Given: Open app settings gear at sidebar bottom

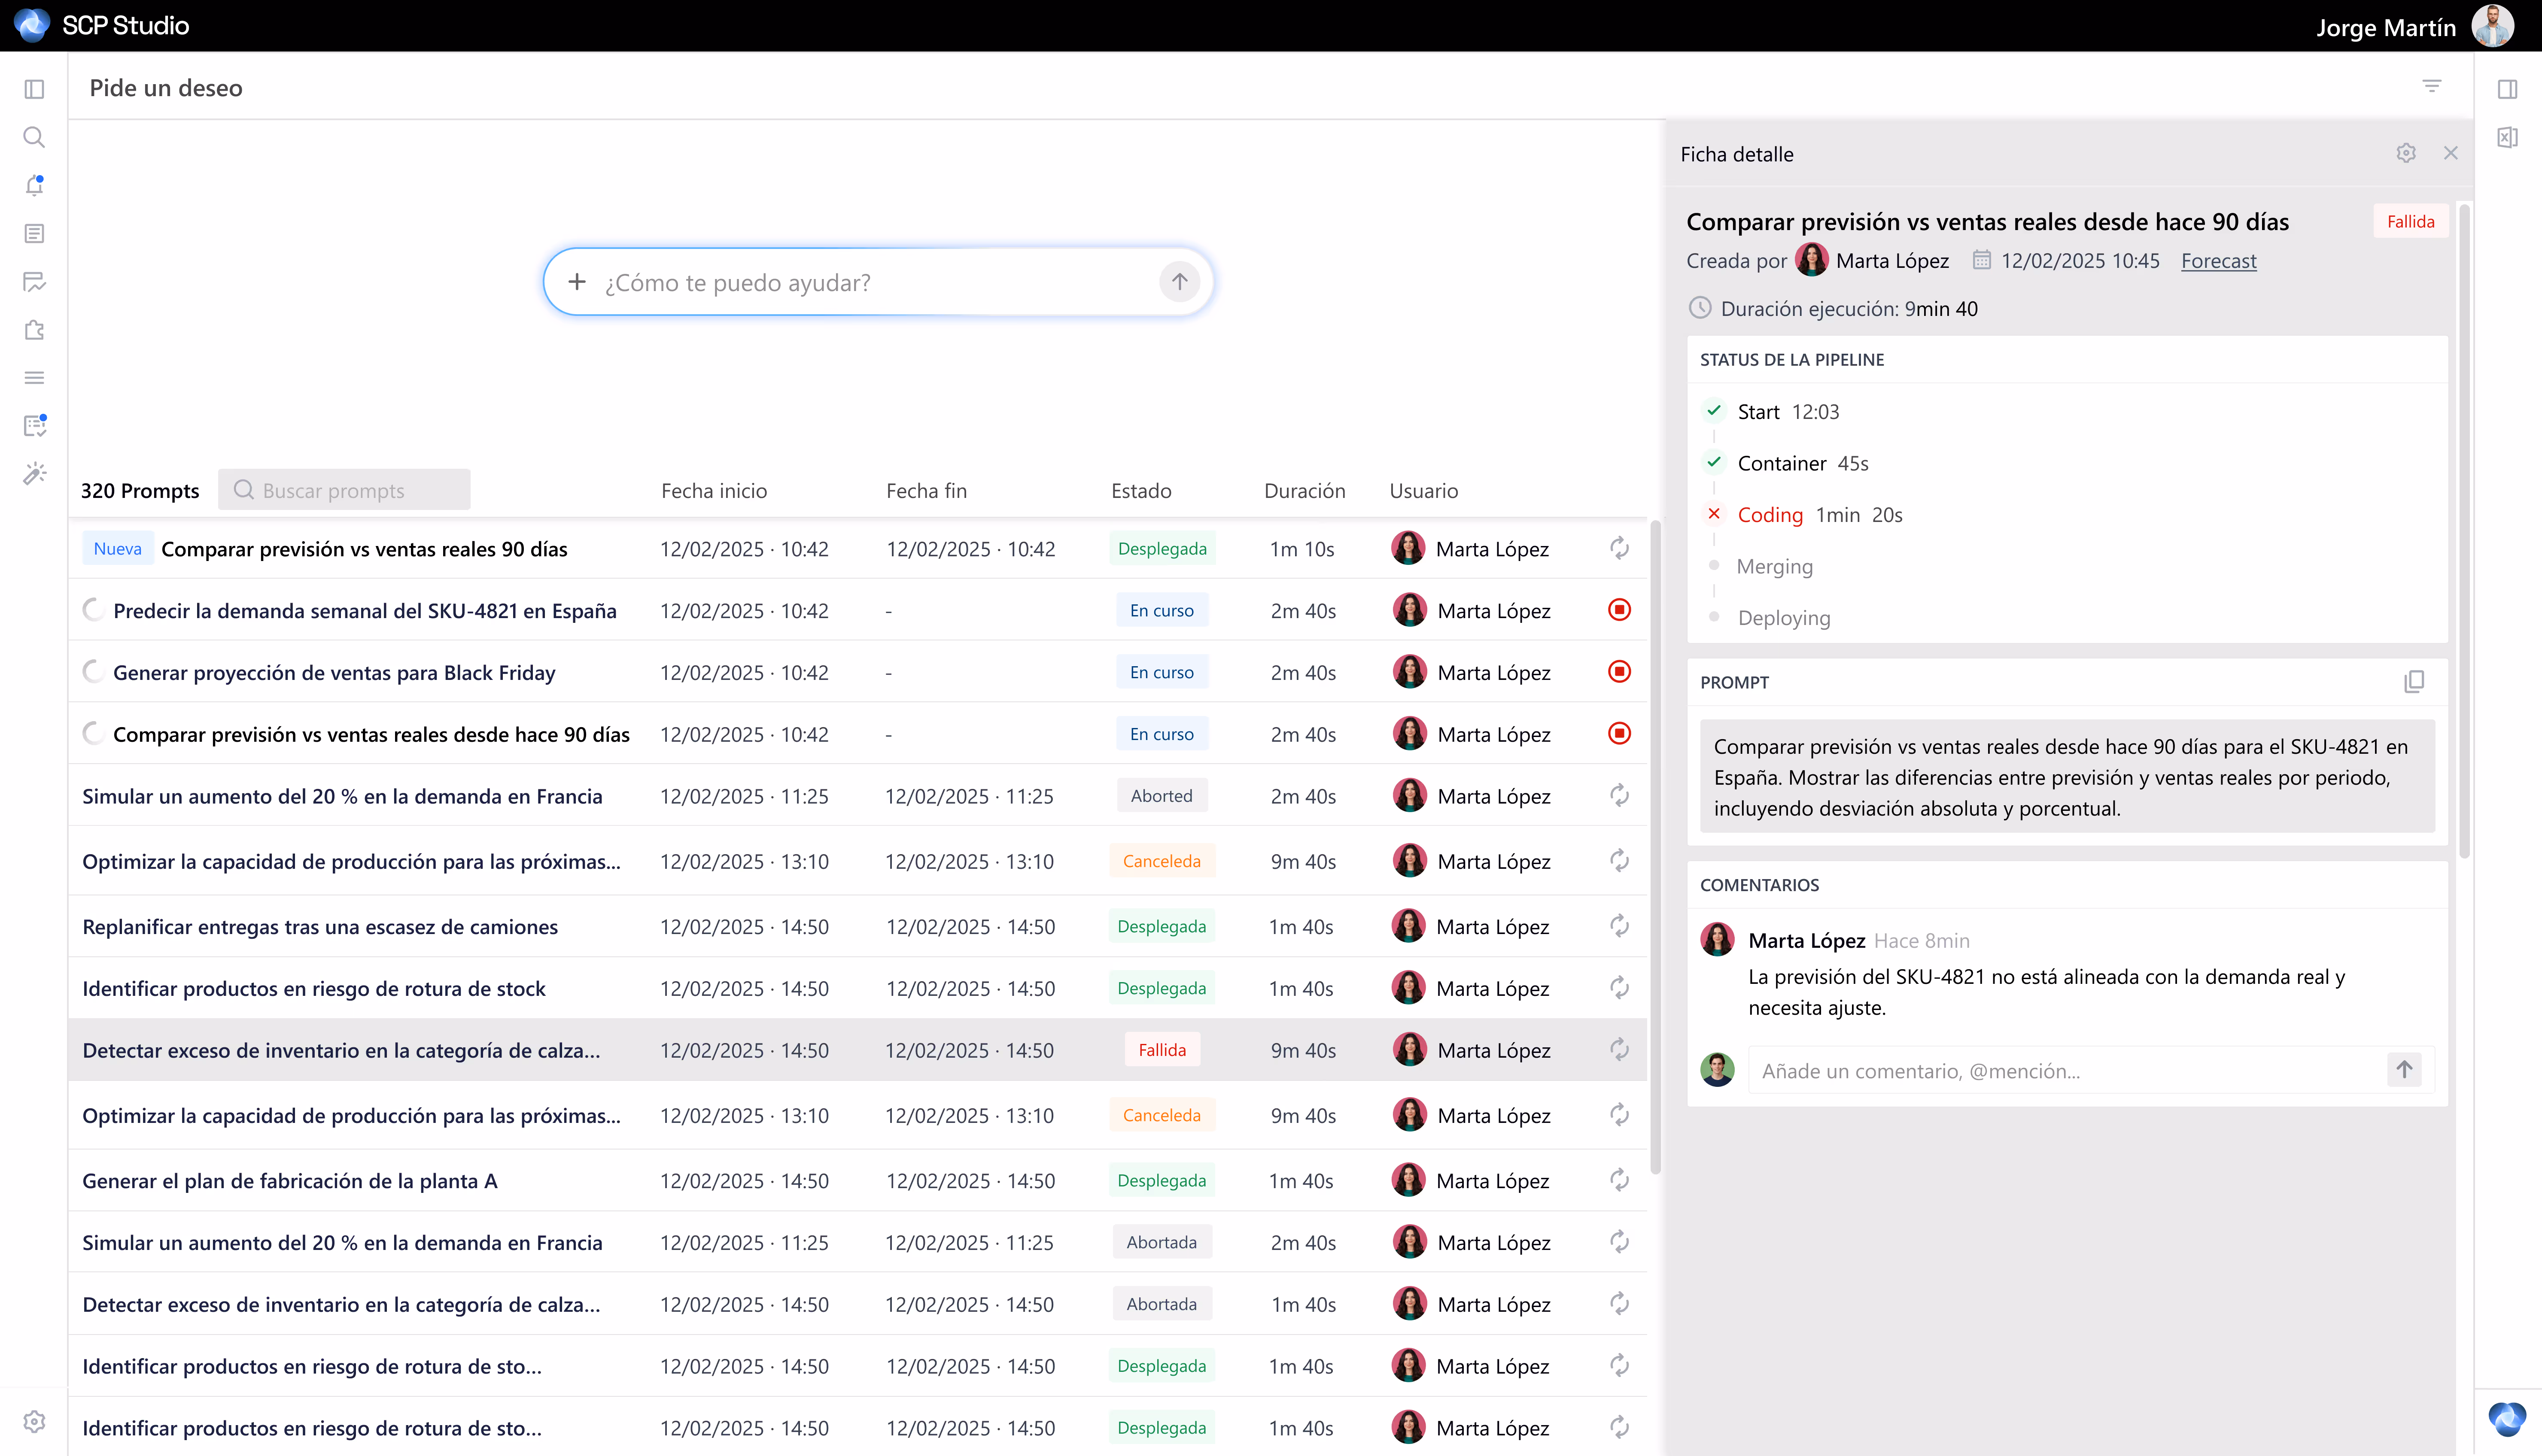Looking at the screenshot, I should pos(34,1421).
